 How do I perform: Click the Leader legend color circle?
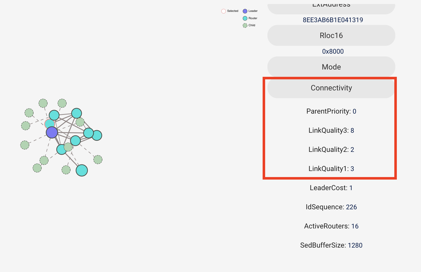[245, 11]
